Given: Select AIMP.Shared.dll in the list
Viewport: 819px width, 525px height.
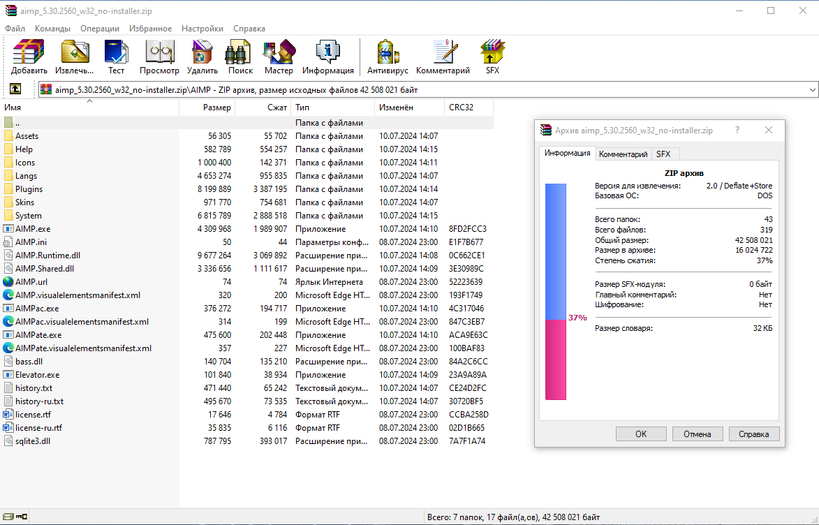Looking at the screenshot, I should point(246,269).
